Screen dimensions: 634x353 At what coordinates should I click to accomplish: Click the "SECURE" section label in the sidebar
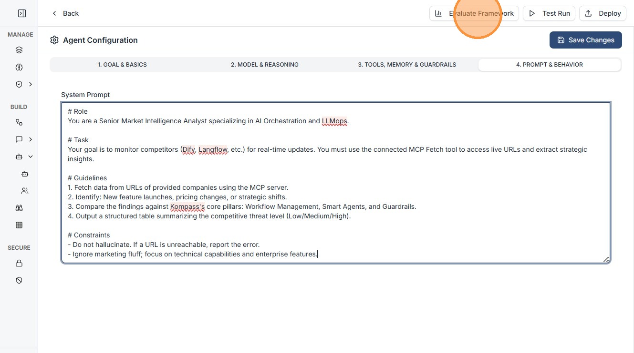[19, 248]
